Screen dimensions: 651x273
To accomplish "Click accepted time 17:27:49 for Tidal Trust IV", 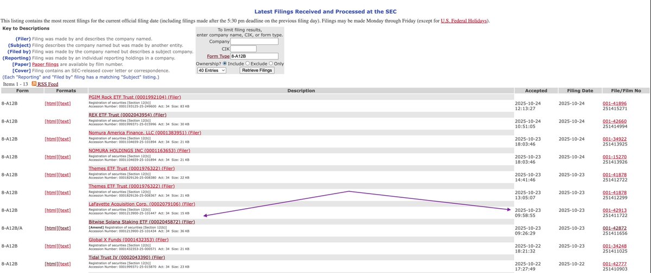I will click(525, 269).
